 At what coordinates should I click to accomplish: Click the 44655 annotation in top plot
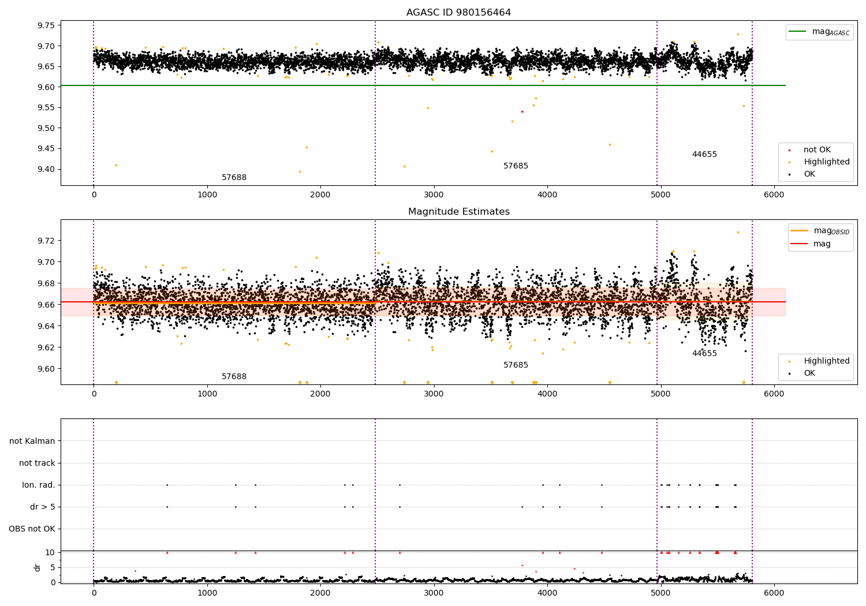tap(704, 155)
